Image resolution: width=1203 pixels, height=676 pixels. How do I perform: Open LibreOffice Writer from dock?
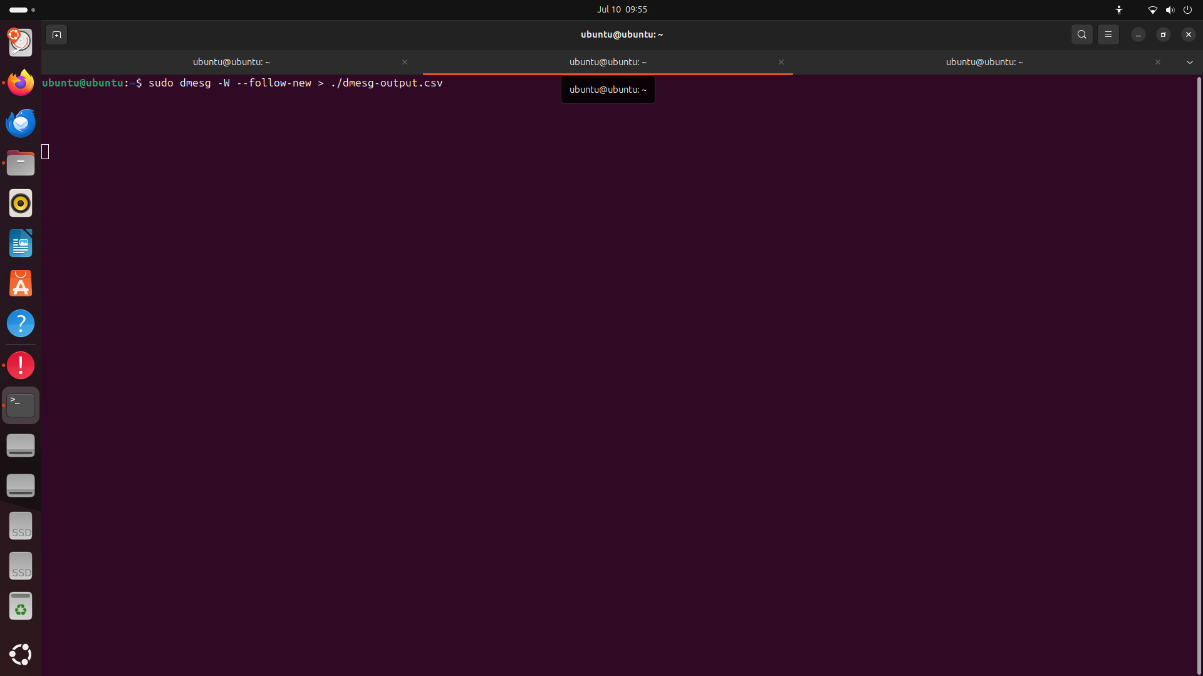[x=21, y=244]
